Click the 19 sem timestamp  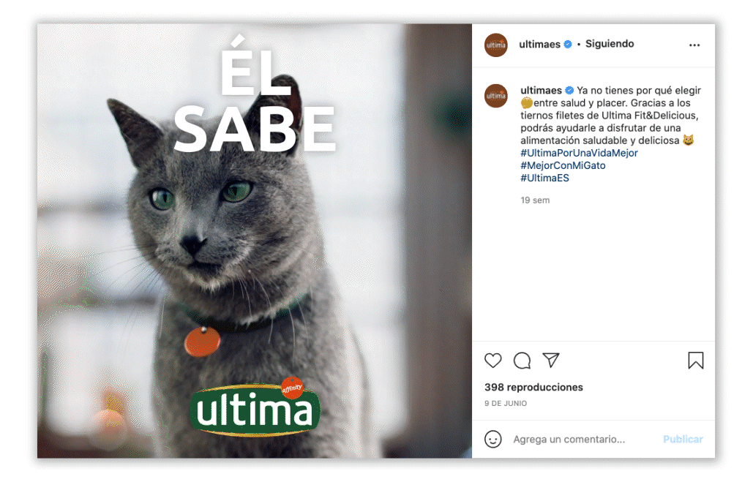coord(535,200)
